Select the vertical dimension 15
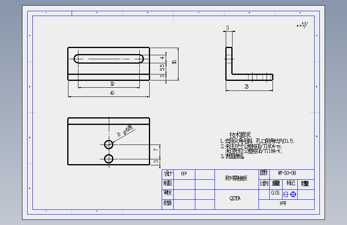The width and height of the screenshot is (347, 225). pyautogui.click(x=175, y=62)
